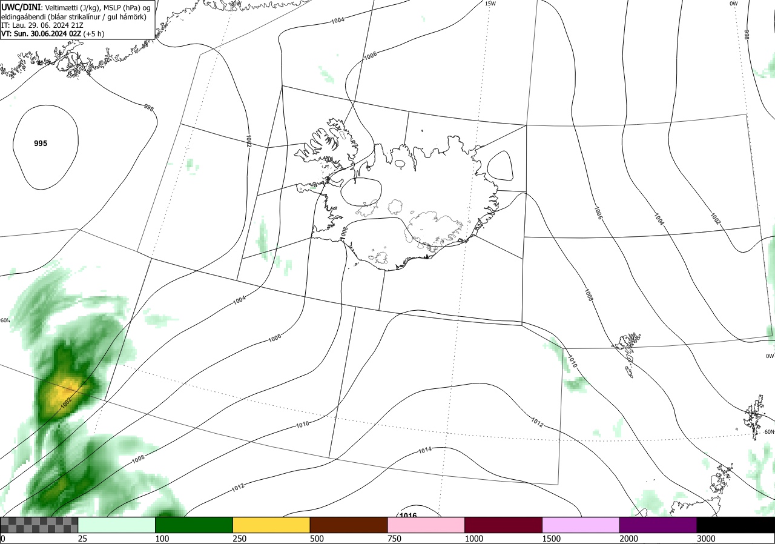
Task: Choose the light purple 1500–2000 legend swatch
Action: pyautogui.click(x=581, y=525)
